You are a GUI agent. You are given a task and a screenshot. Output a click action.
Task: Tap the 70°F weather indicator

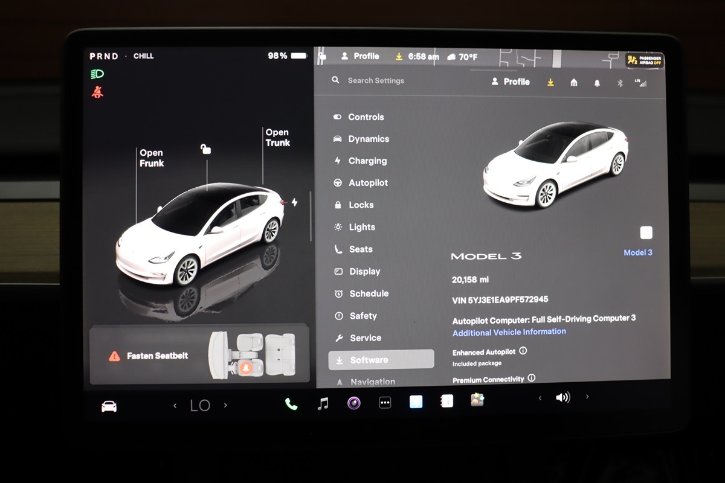click(x=462, y=57)
